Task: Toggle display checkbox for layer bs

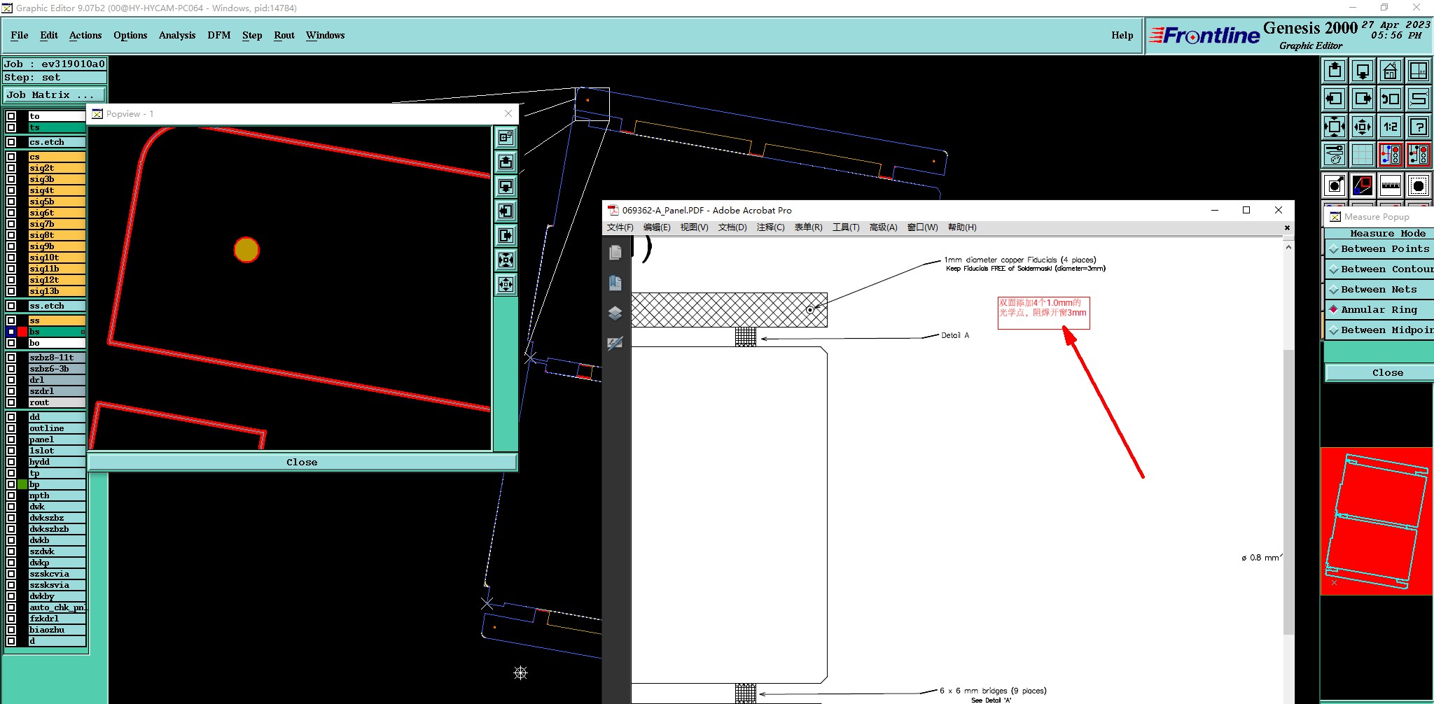Action: pyautogui.click(x=11, y=332)
